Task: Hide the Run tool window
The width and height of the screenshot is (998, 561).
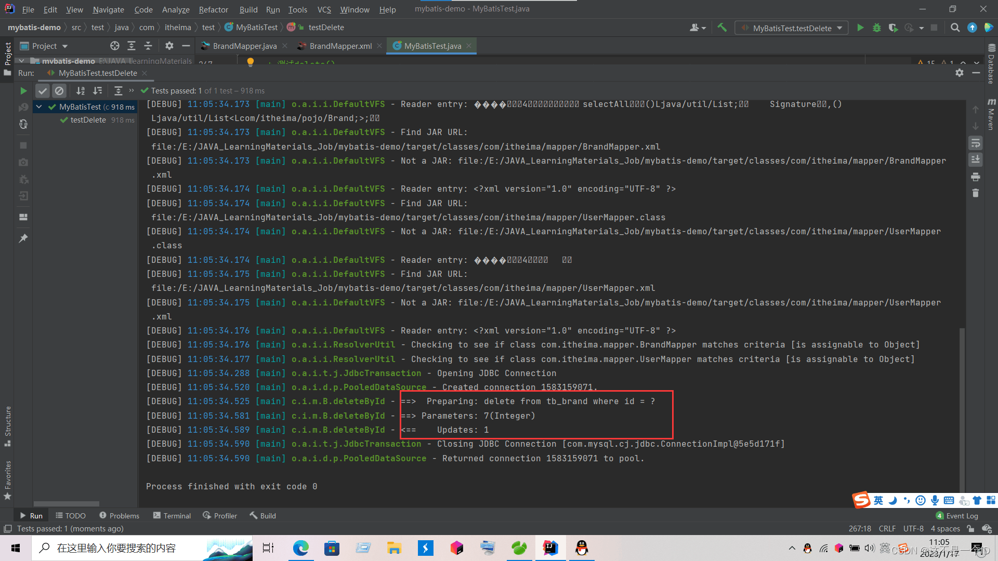Action: [976, 73]
